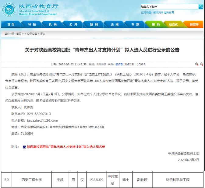This screenshot has width=205, height=188.
Task: Click the Shaanxi Education Department logo
Action: pos(9,9)
